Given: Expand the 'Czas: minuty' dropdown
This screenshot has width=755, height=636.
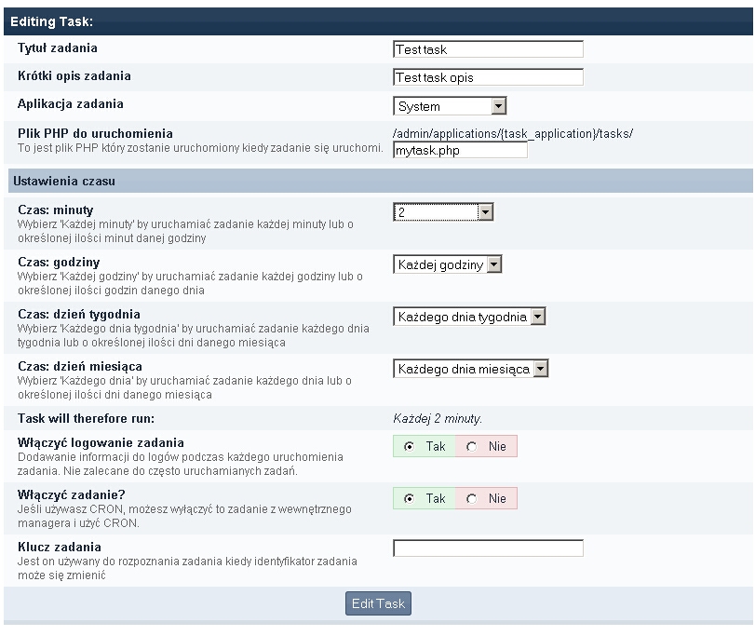Looking at the screenshot, I should [443, 213].
